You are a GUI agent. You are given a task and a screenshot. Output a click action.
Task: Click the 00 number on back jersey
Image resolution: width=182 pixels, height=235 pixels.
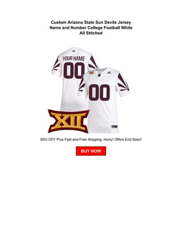click(x=74, y=70)
